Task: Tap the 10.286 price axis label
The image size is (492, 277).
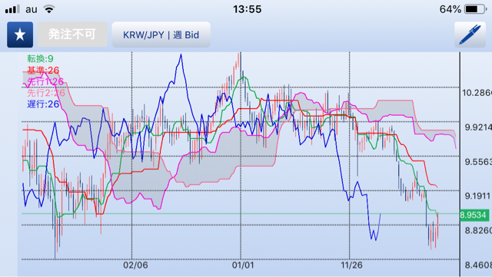Action: 477,93
